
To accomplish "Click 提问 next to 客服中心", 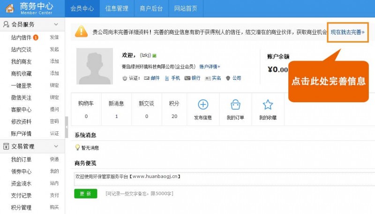I will 54,109.
